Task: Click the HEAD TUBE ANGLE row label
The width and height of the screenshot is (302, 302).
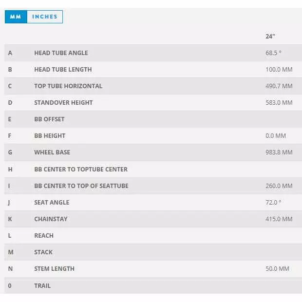Action: [x=61, y=53]
